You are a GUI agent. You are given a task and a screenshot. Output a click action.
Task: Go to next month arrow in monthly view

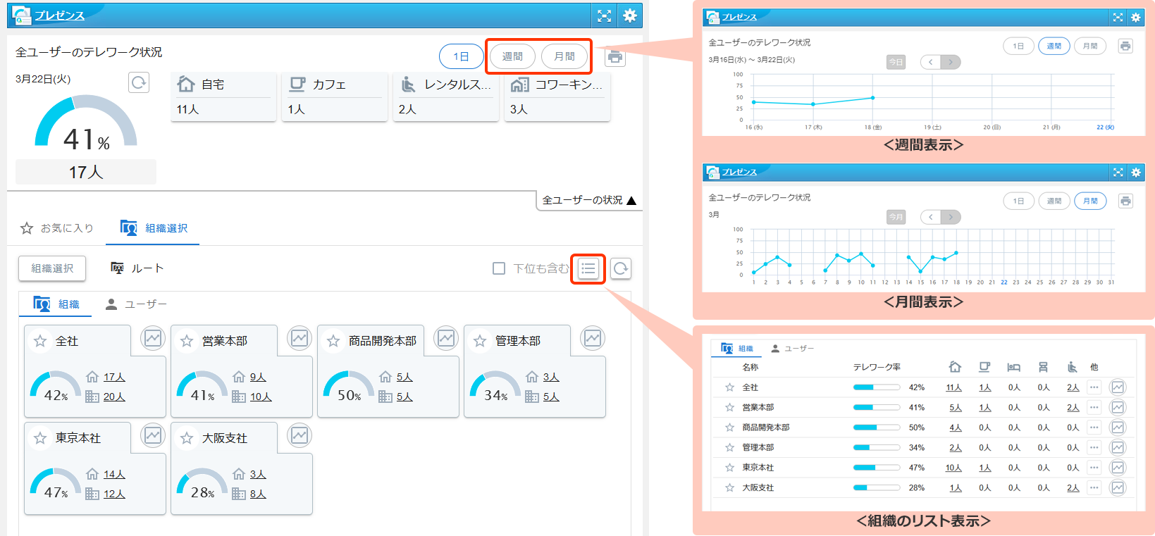coord(951,217)
